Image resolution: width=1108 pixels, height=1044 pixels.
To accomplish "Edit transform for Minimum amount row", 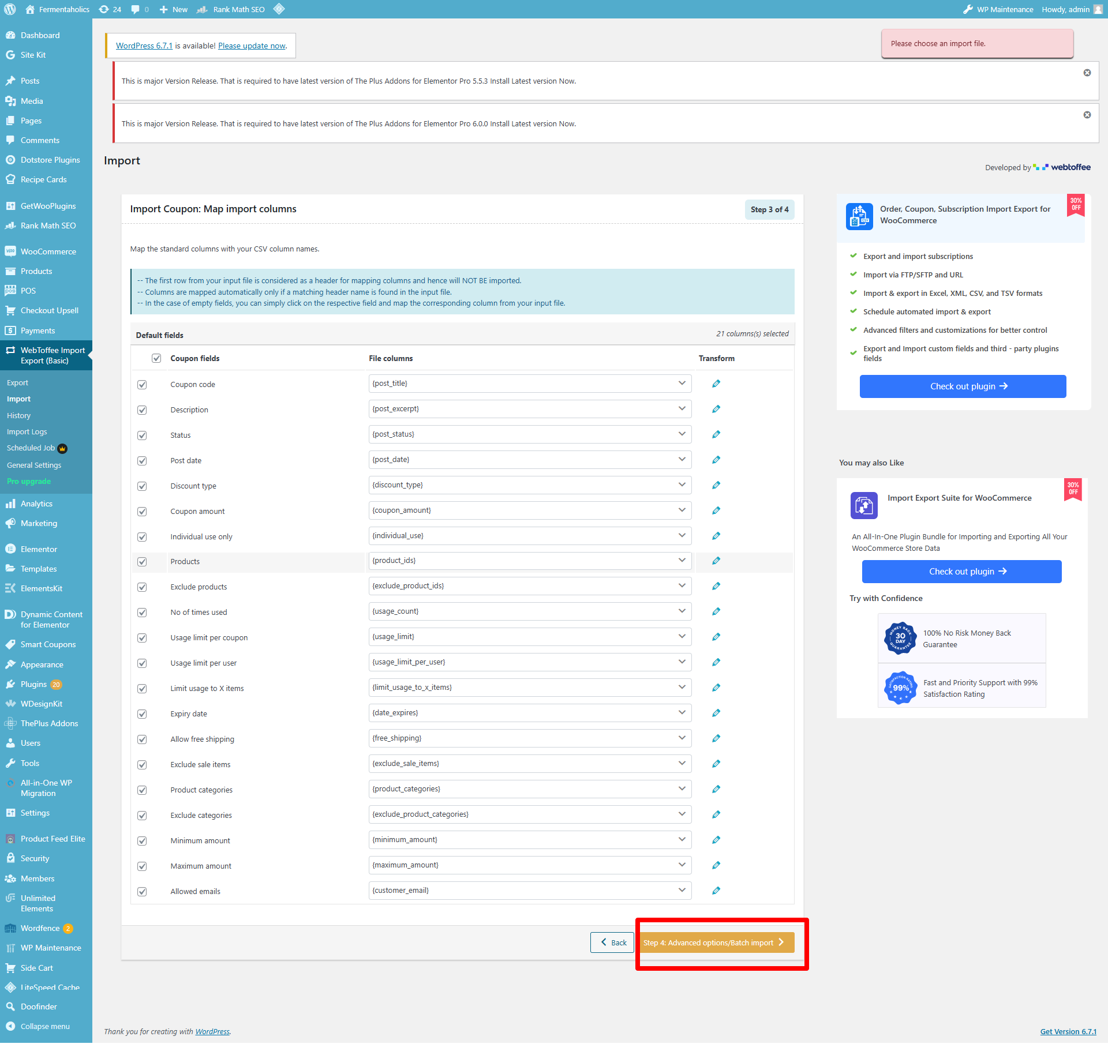I will point(716,840).
